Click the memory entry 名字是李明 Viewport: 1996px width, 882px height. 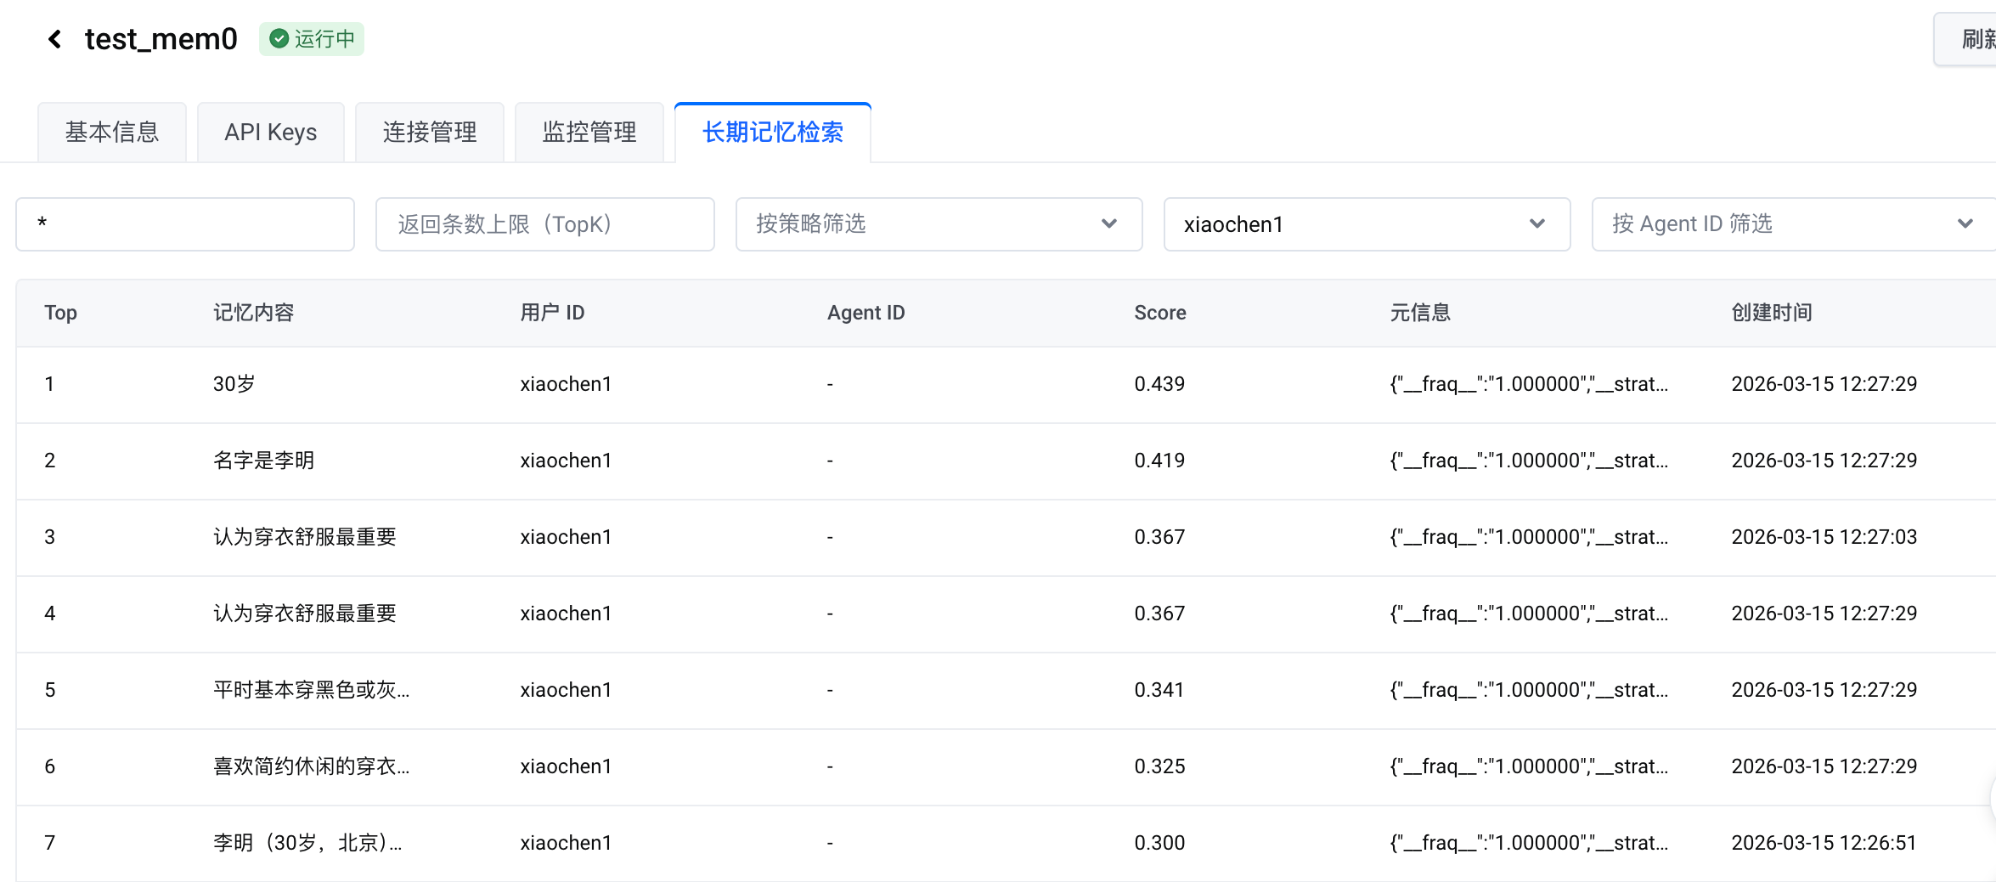263,461
